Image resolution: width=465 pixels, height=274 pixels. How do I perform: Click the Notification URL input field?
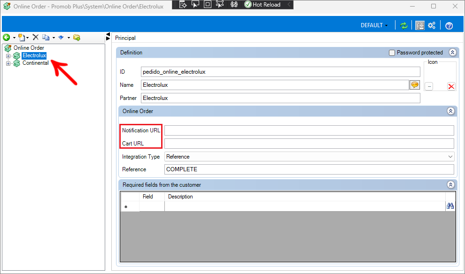[x=309, y=130]
